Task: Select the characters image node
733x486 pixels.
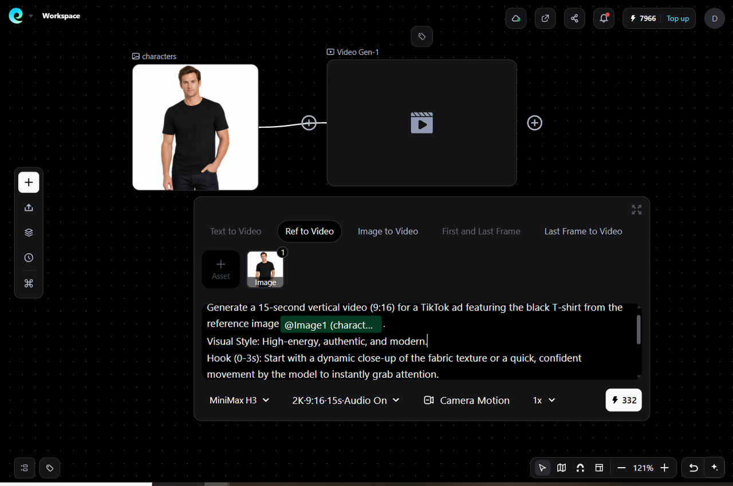Action: [x=195, y=127]
